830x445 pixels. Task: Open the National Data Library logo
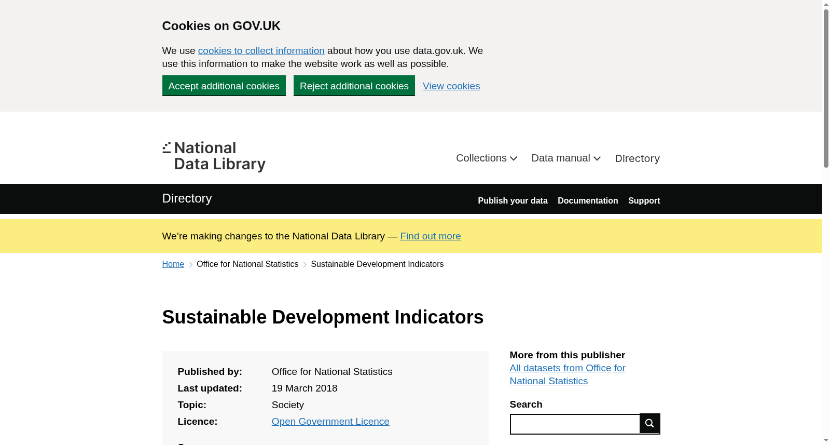pos(214,156)
